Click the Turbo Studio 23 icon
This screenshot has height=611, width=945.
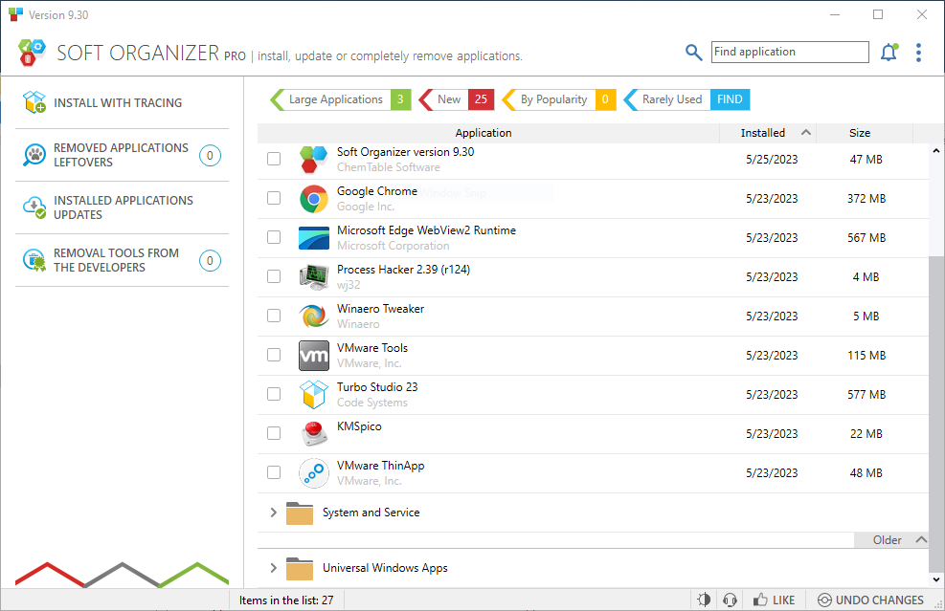click(x=314, y=394)
